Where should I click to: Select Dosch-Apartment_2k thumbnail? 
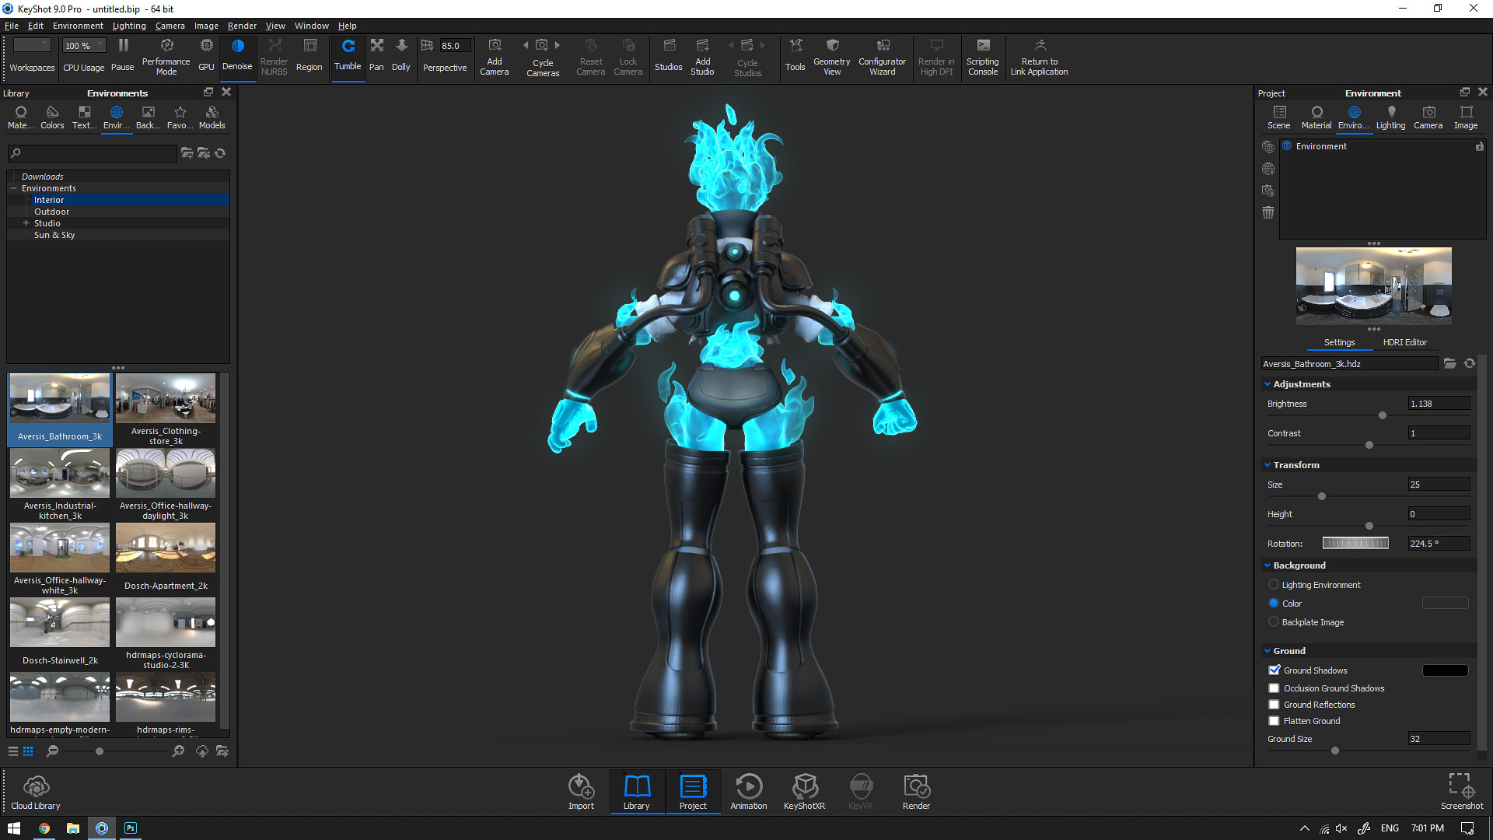coord(166,548)
